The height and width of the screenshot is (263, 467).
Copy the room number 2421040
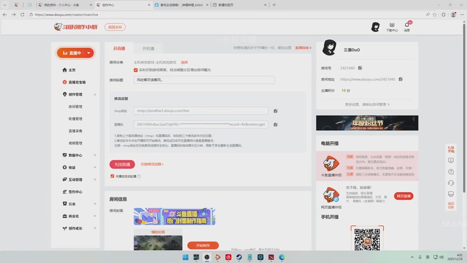(x=360, y=68)
